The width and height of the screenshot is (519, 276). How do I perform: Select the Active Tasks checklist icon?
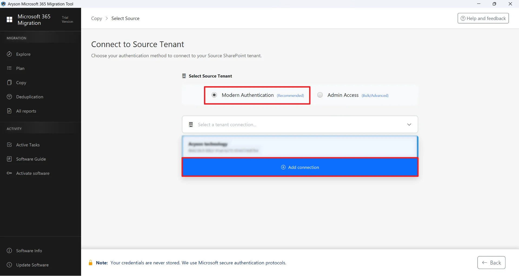(x=9, y=145)
